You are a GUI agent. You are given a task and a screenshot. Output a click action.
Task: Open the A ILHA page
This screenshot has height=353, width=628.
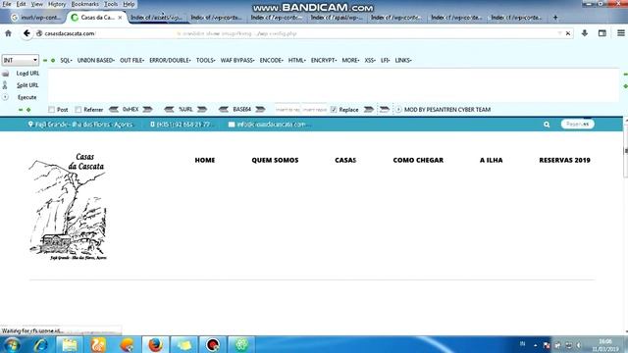pyautogui.click(x=491, y=160)
